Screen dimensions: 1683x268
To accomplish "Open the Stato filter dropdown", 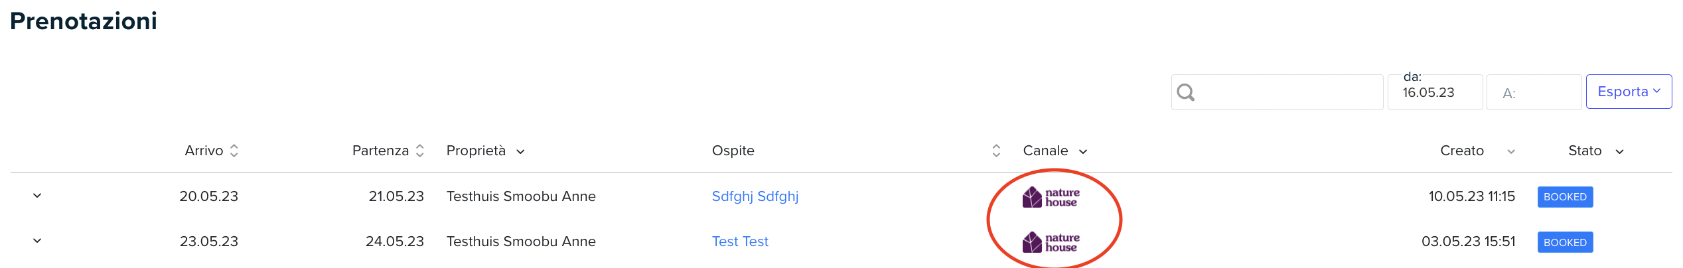I will [1619, 152].
